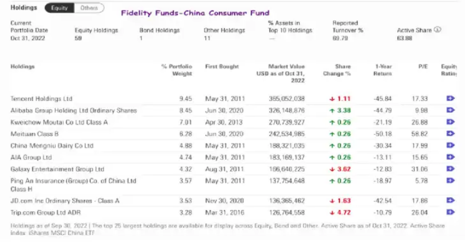Sort by 1-Year Return column header
Image resolution: width=465 pixels, height=242 pixels.
pyautogui.click(x=383, y=70)
